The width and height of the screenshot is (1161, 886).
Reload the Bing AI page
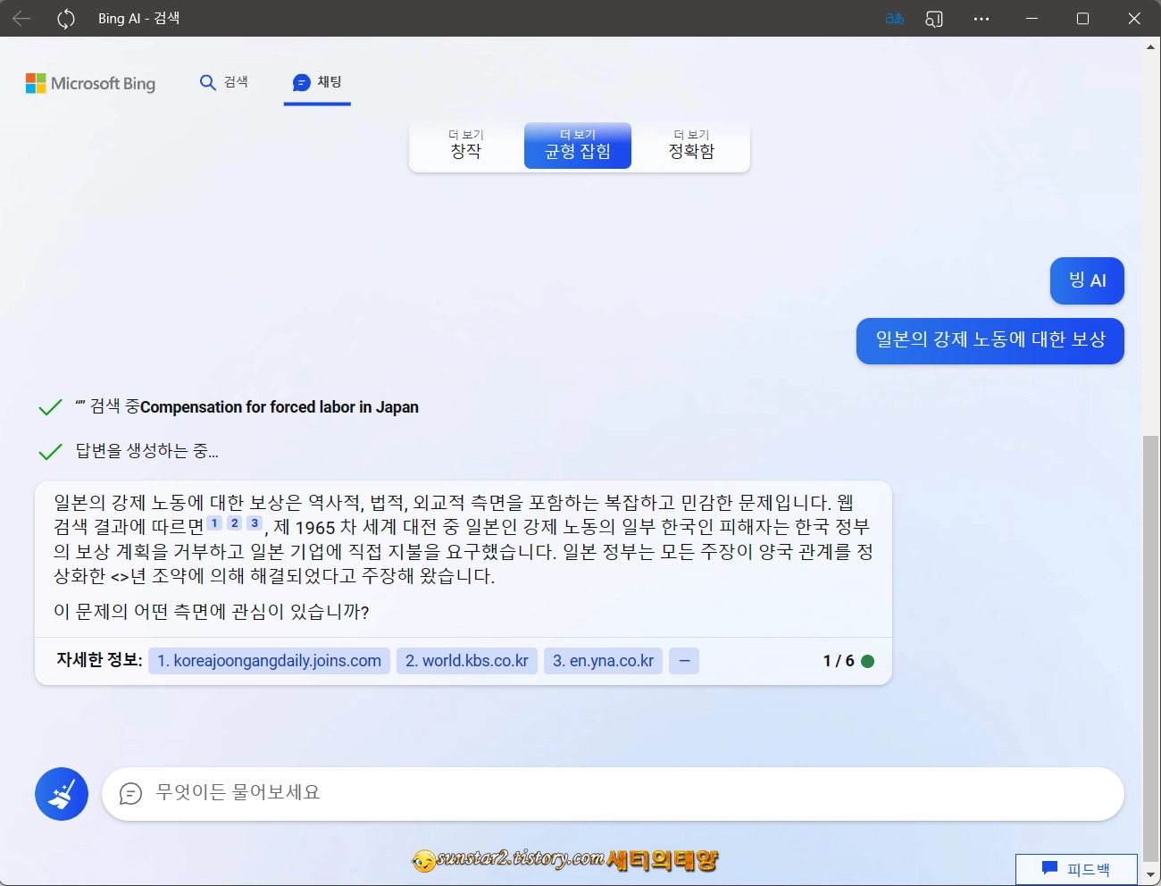(x=66, y=19)
